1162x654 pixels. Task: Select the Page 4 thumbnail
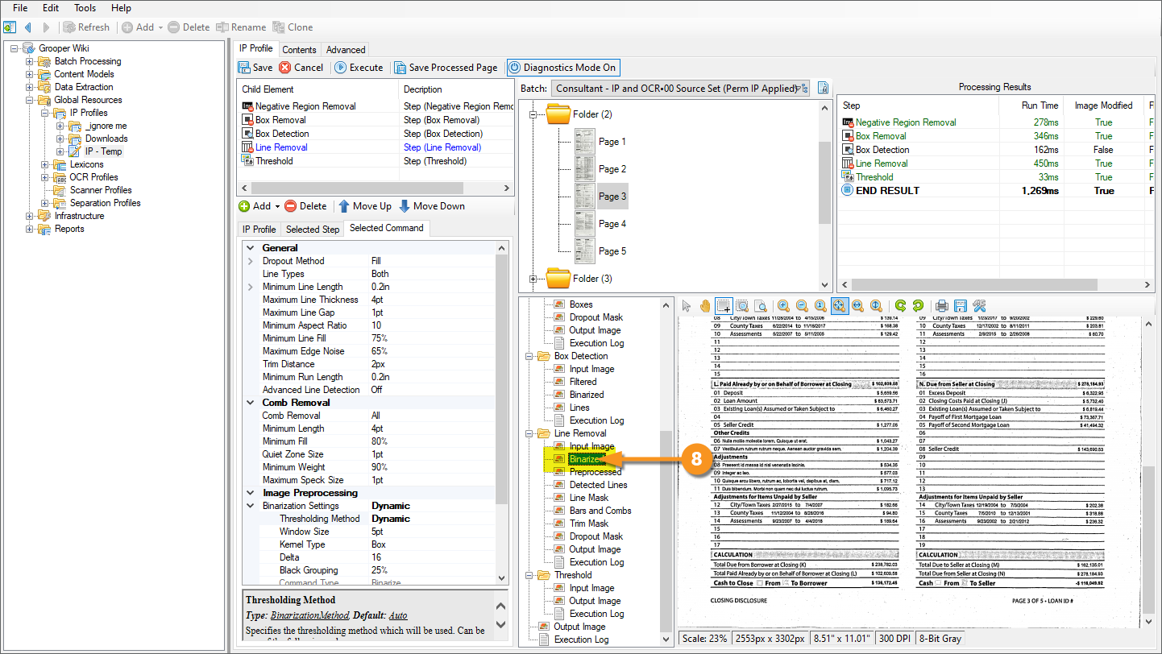click(585, 224)
